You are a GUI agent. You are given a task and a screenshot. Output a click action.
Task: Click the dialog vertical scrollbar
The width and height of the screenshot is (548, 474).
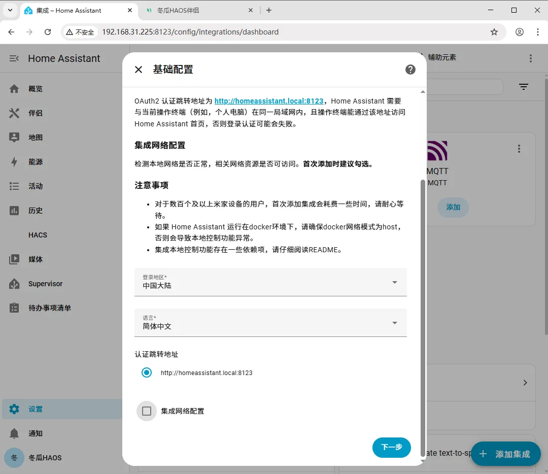point(423,318)
